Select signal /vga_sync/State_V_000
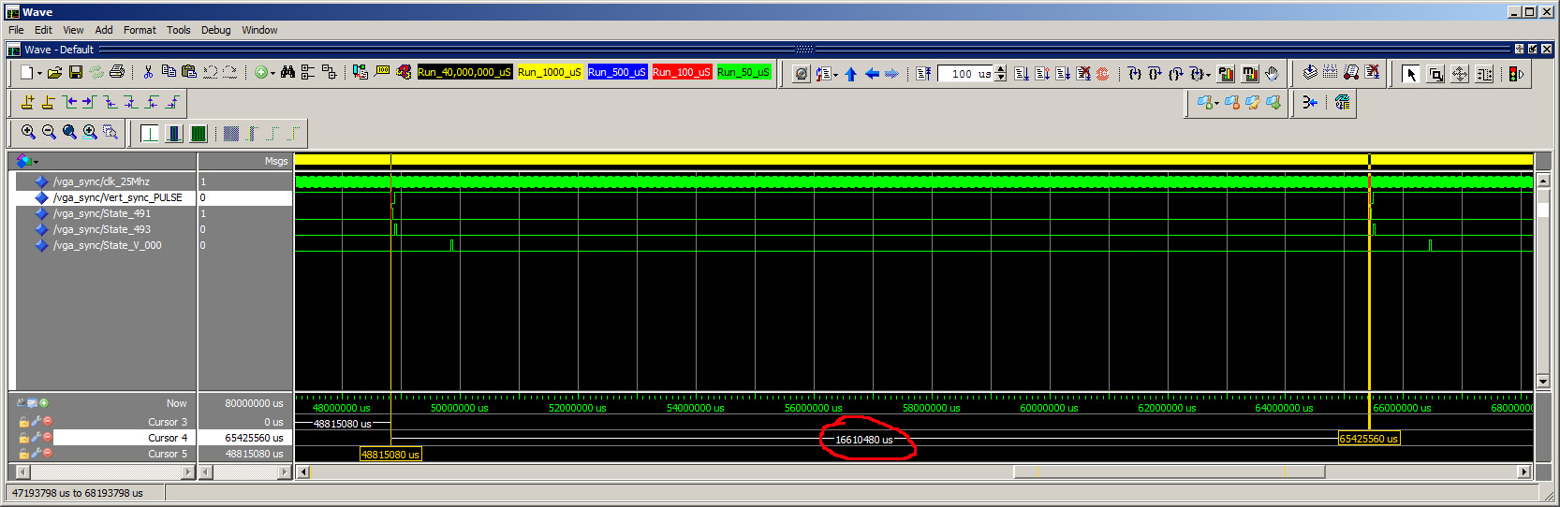 pyautogui.click(x=107, y=245)
